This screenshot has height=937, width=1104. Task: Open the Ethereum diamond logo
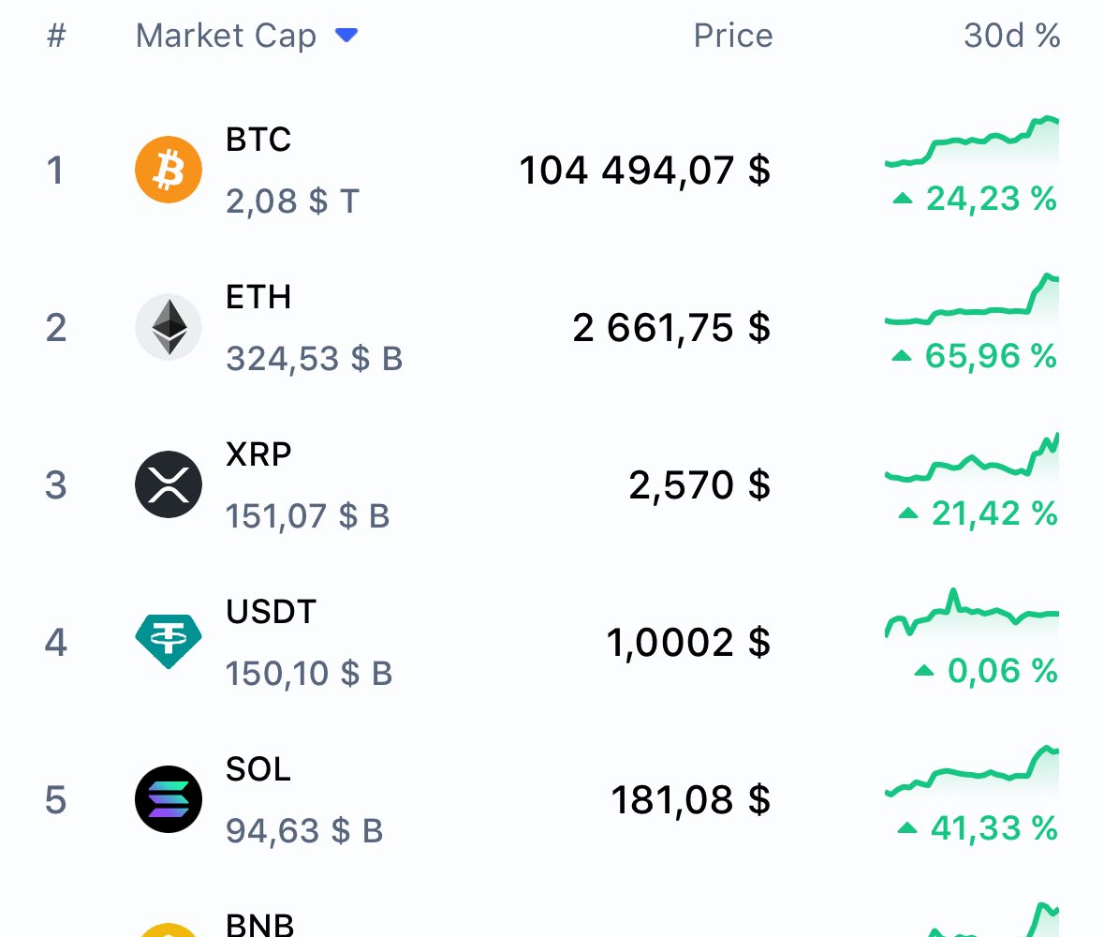click(169, 327)
